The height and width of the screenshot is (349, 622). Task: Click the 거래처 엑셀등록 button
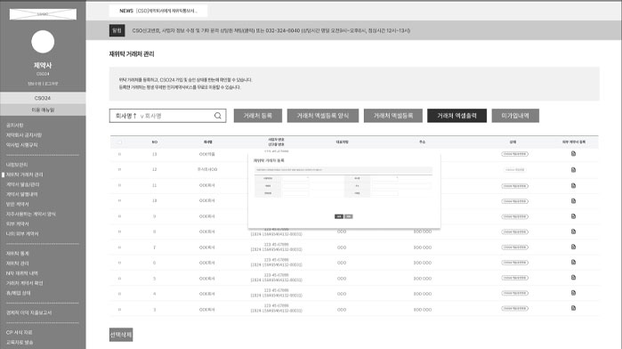tap(393, 116)
